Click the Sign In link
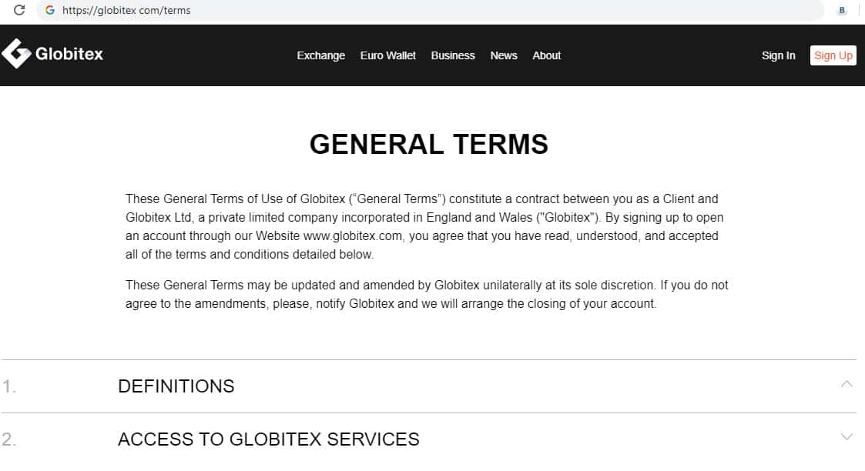This screenshot has height=471, width=865. pyautogui.click(x=778, y=55)
